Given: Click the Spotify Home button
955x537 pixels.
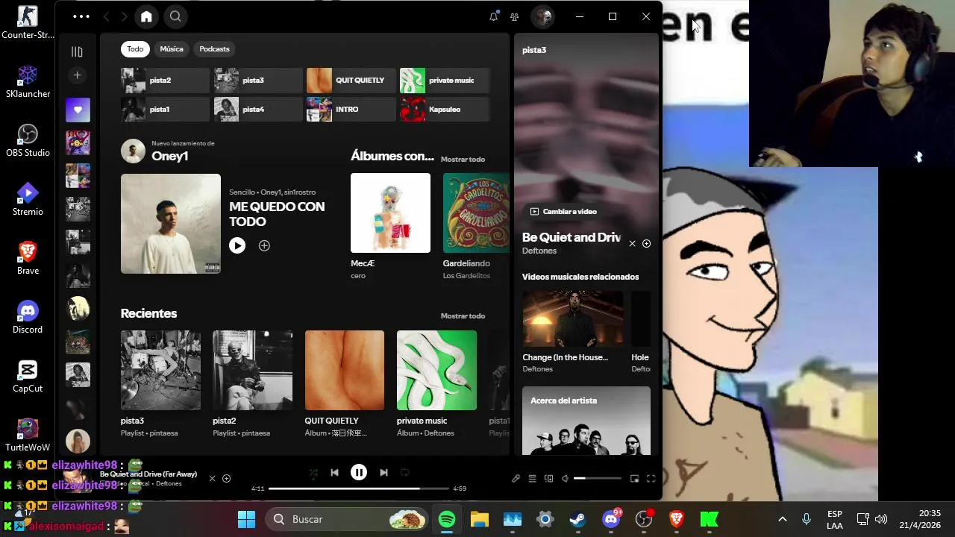Looking at the screenshot, I should coord(146,16).
